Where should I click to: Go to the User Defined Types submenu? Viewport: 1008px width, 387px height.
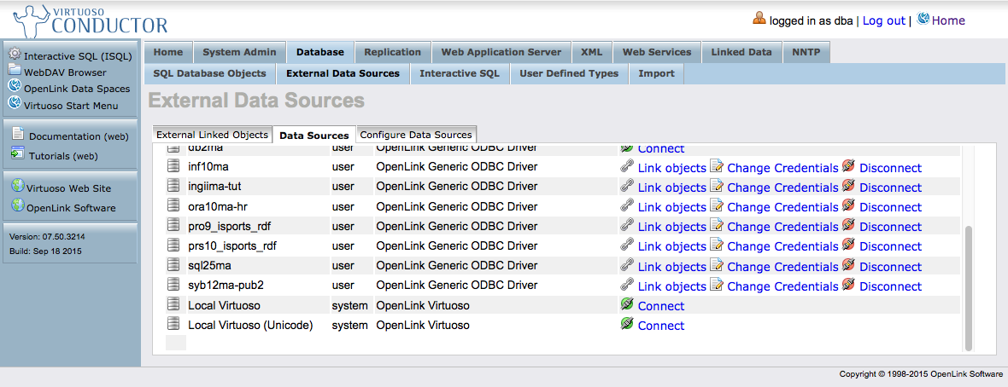click(x=569, y=73)
